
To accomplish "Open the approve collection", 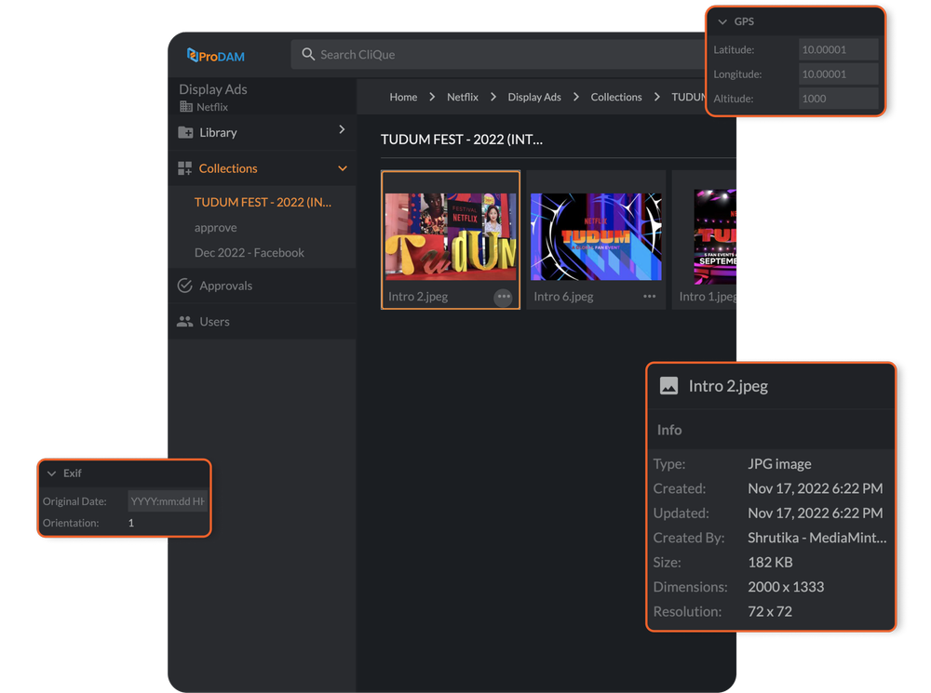I will tap(216, 228).
